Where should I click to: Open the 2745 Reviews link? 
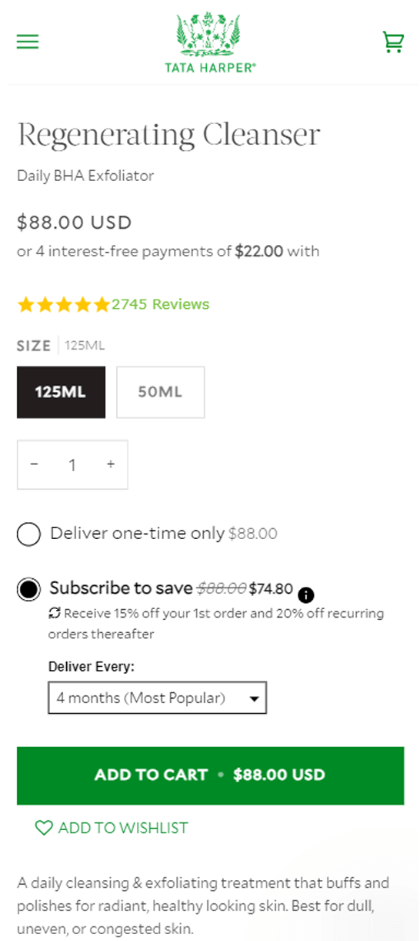161,304
